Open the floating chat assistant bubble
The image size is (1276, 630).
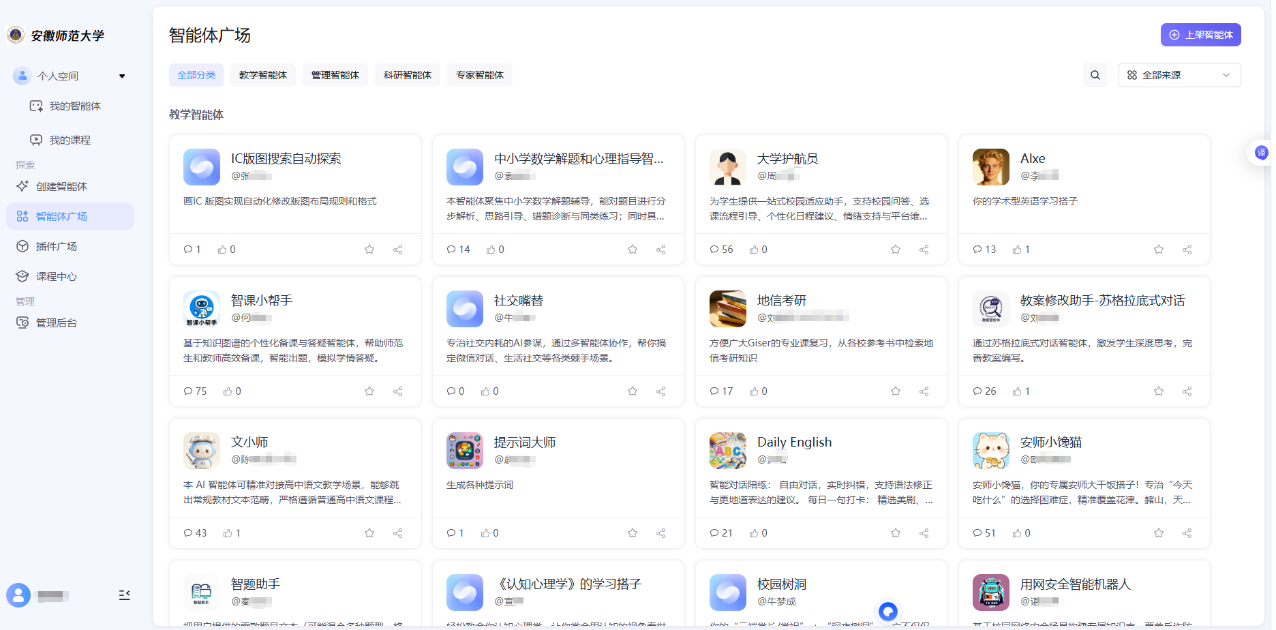[887, 611]
